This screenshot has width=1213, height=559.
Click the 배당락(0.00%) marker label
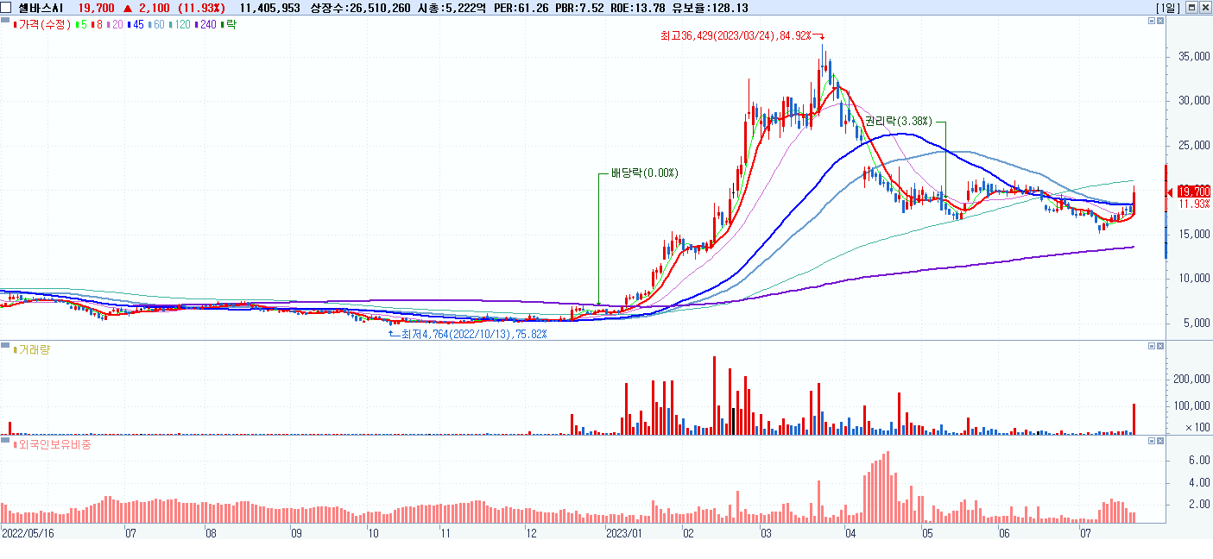(644, 173)
